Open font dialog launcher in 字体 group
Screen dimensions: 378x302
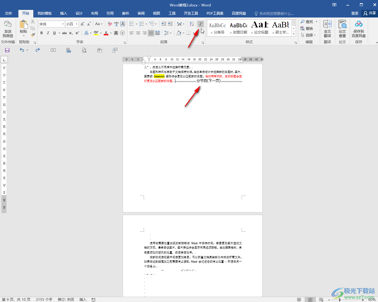click(125, 43)
